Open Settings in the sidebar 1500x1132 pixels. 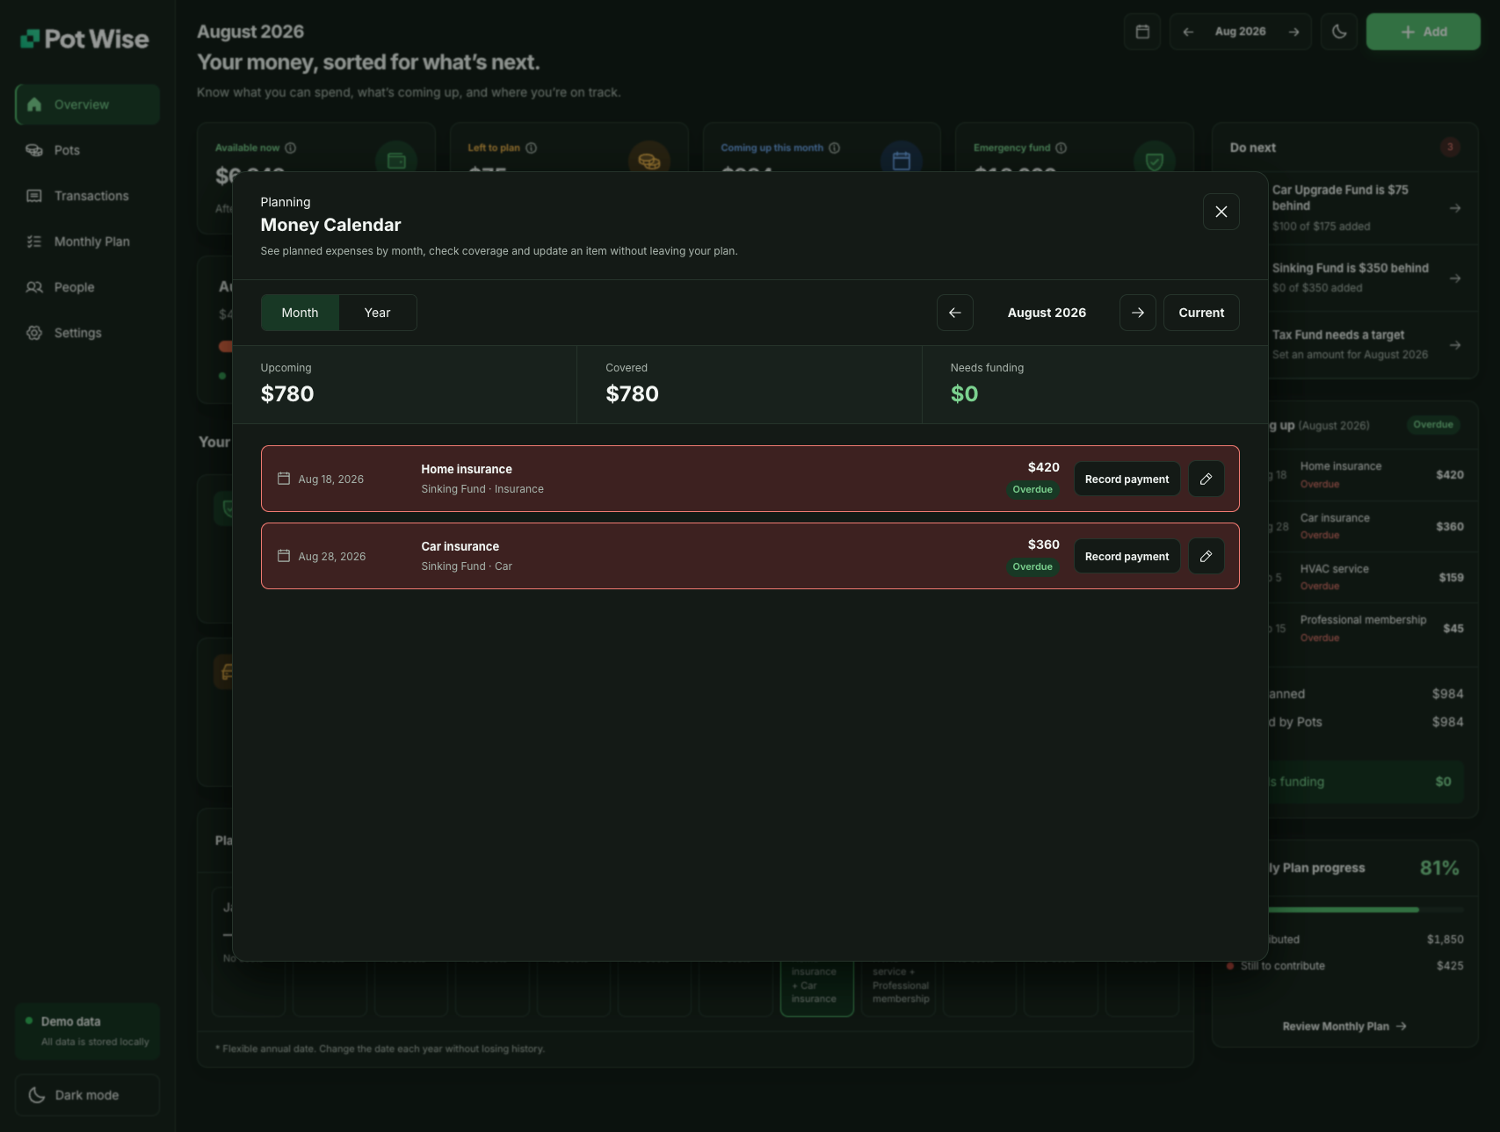tap(87, 333)
